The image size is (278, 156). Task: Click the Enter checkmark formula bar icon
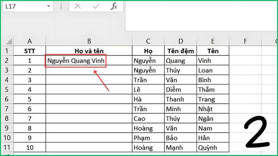point(96,7)
